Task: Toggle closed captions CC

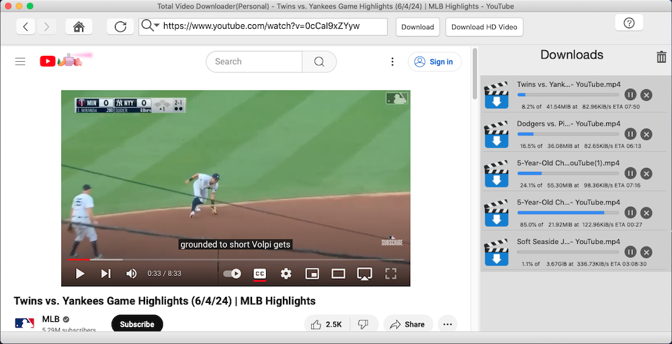Action: [x=259, y=273]
